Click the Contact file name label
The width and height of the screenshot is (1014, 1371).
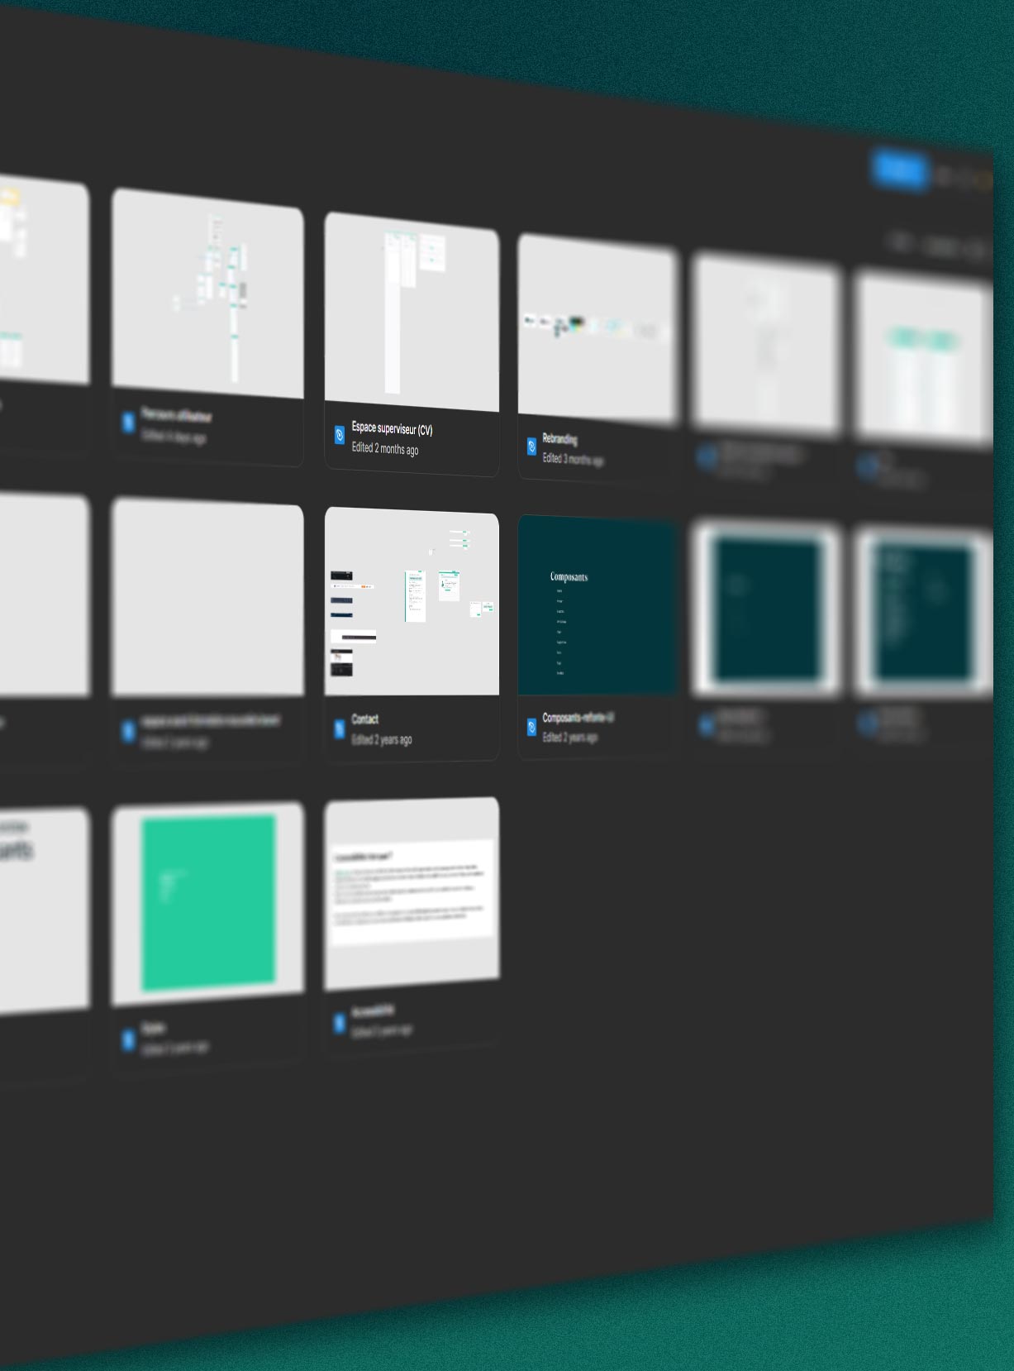point(365,719)
